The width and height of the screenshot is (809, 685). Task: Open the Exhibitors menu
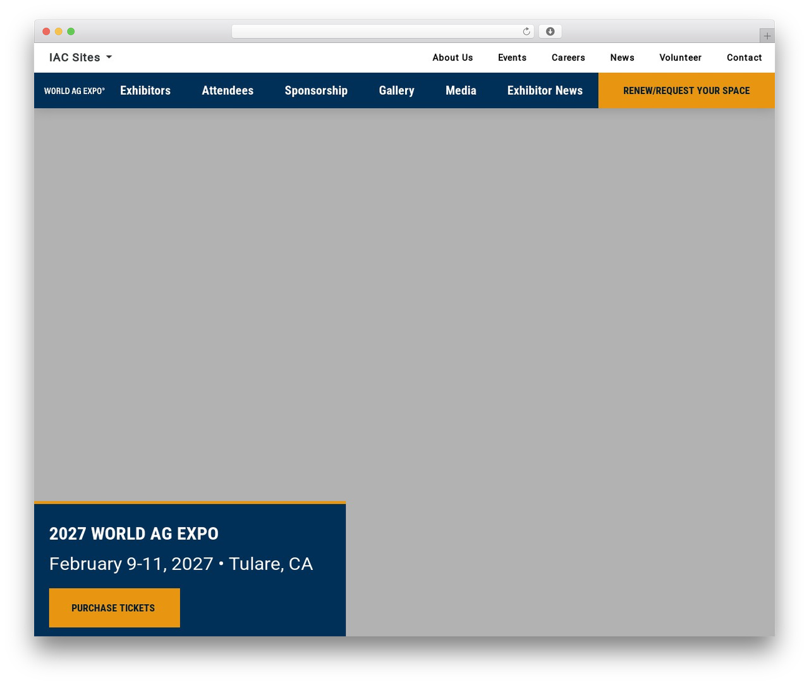pos(145,90)
